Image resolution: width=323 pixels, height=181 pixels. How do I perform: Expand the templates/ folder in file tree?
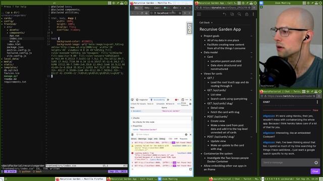point(11,67)
